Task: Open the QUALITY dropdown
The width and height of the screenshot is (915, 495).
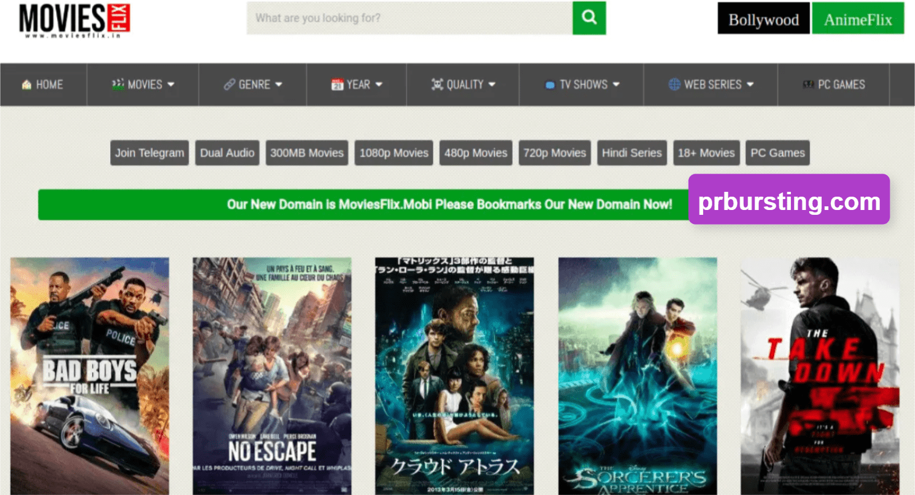Action: coord(463,85)
